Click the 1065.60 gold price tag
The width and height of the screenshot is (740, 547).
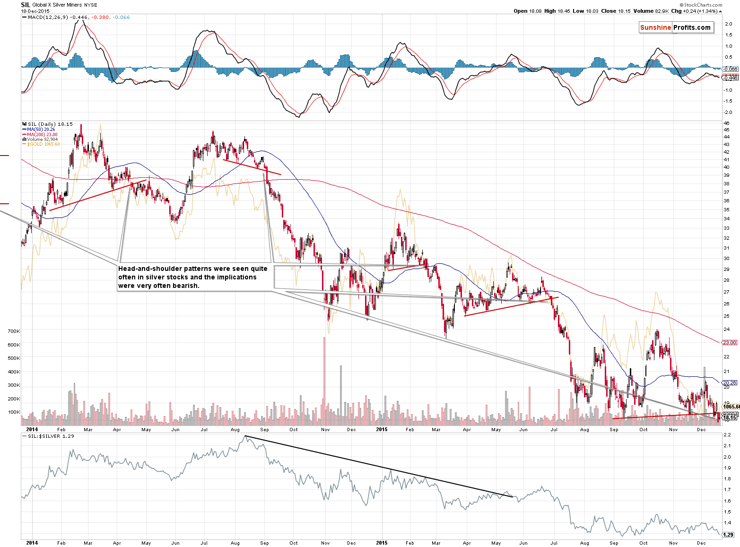(731, 407)
